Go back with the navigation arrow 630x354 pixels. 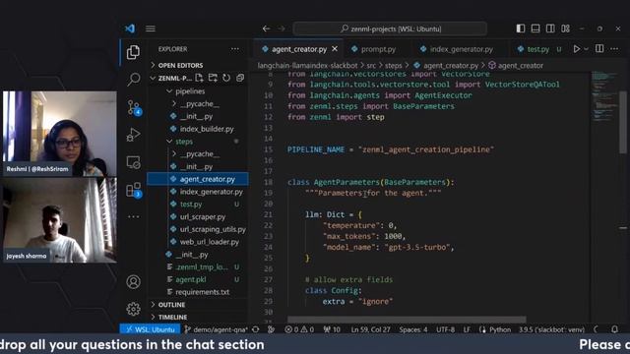coord(266,29)
